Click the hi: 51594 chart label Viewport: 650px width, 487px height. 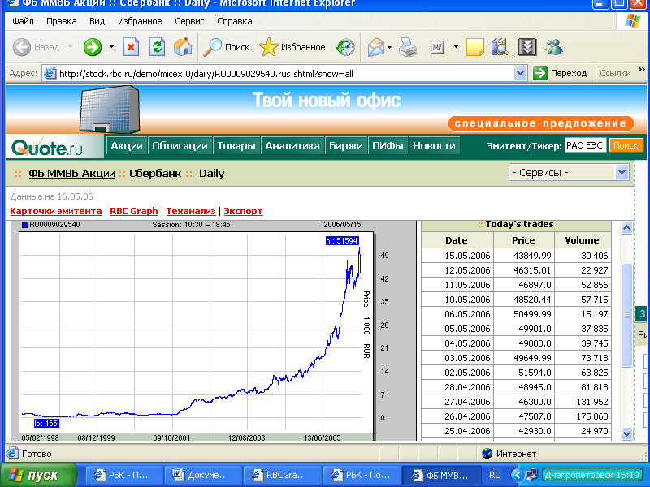tap(342, 240)
